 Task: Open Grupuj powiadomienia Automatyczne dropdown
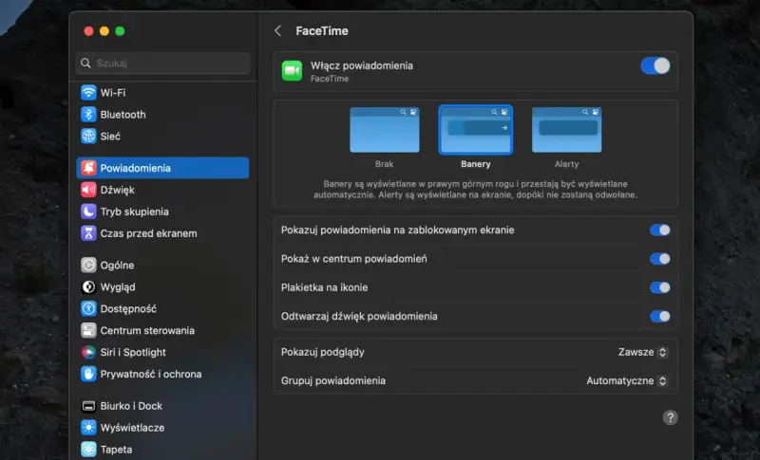coord(627,380)
